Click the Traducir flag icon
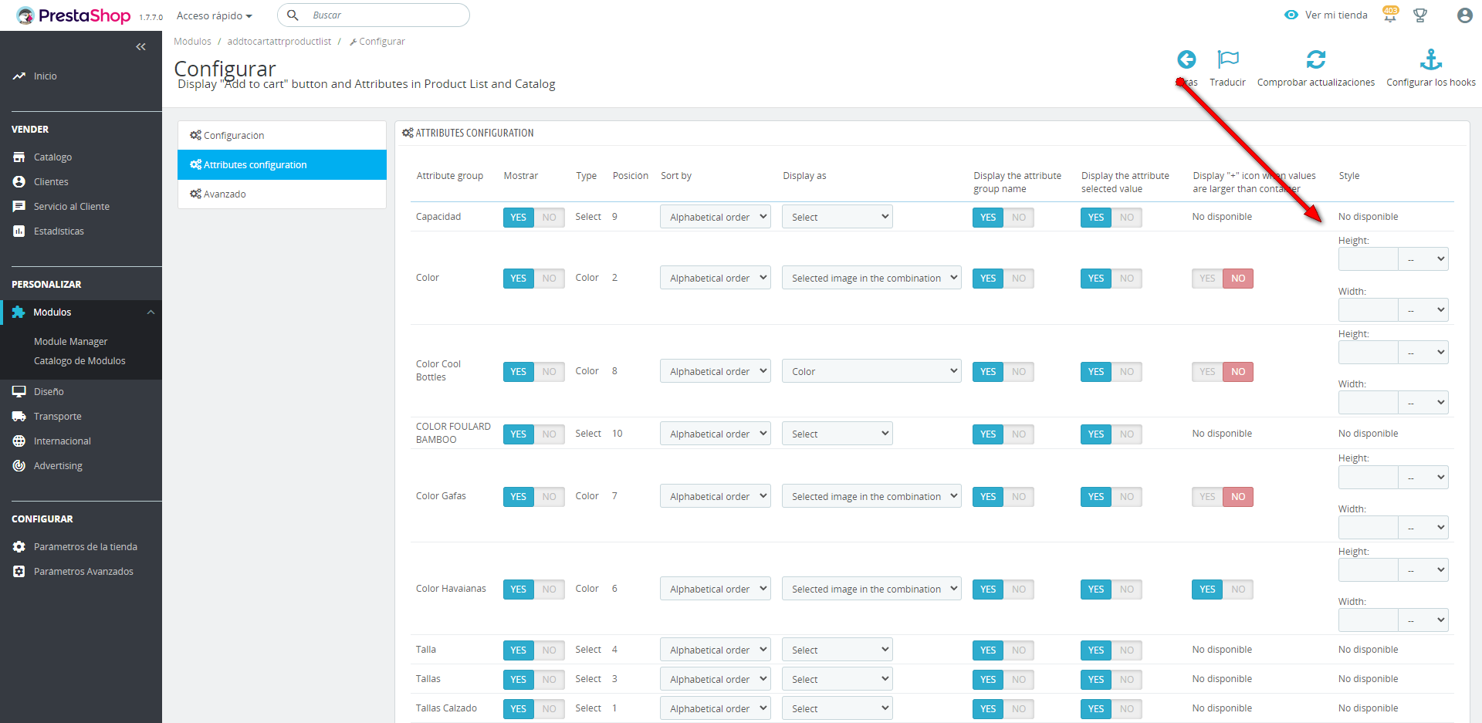Viewport: 1482px width, 723px height. 1227,59
